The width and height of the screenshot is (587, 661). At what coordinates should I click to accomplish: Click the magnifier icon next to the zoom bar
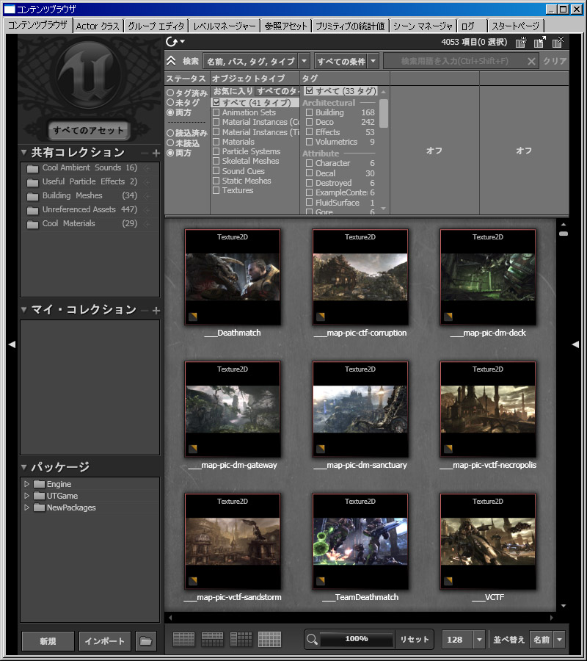point(312,640)
